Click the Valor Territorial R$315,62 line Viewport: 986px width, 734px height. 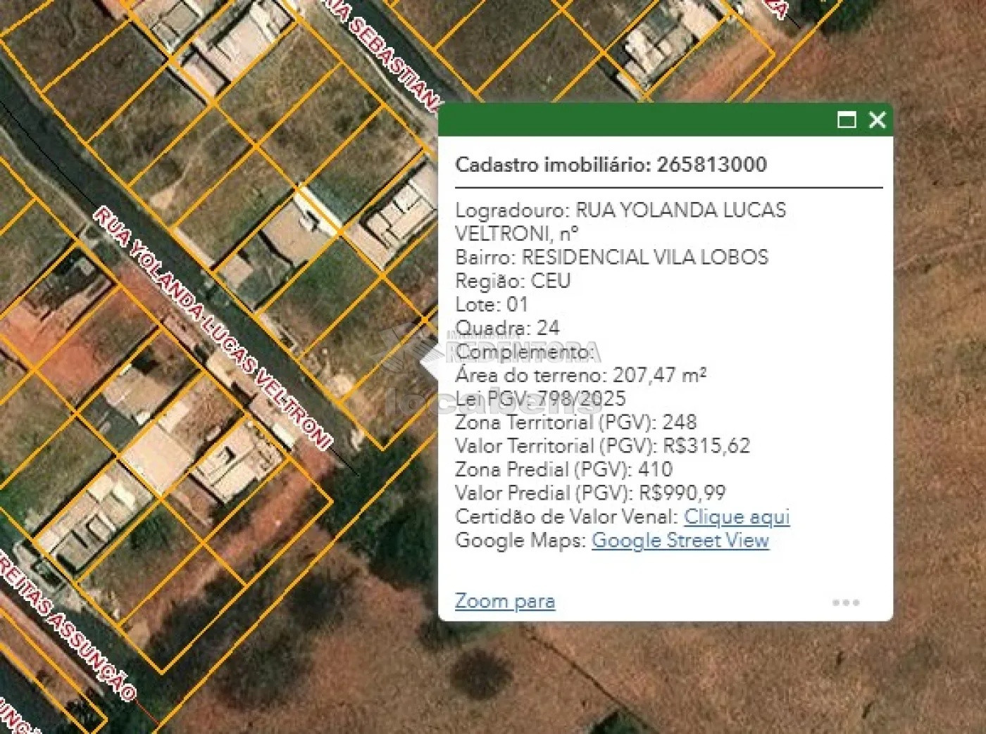(602, 446)
